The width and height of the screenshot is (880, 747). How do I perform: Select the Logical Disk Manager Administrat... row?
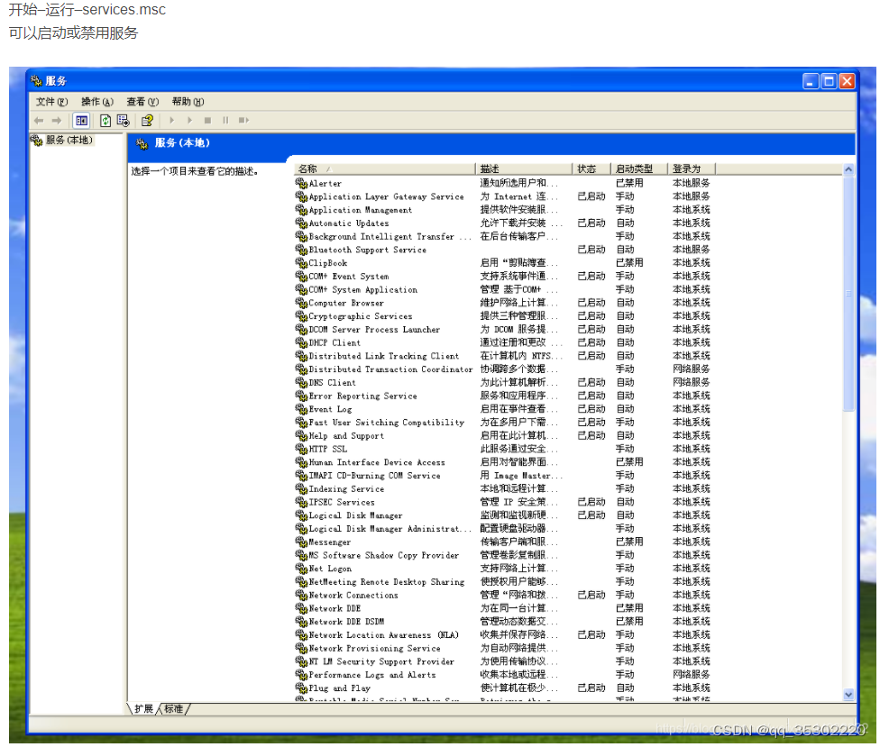pos(503,529)
